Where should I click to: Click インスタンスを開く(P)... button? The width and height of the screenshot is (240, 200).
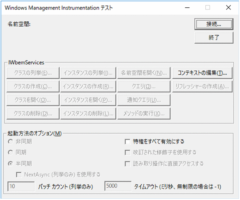[x=88, y=100]
